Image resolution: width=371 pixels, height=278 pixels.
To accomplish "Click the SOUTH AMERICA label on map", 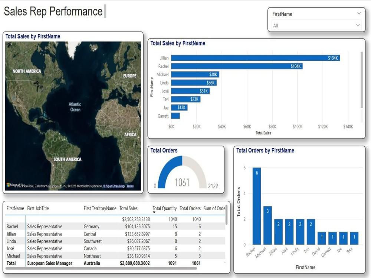I will [68, 159].
